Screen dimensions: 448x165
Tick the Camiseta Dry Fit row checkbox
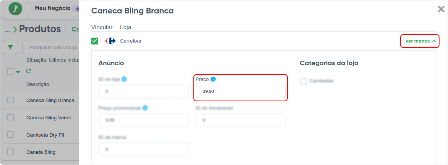(x=10, y=135)
